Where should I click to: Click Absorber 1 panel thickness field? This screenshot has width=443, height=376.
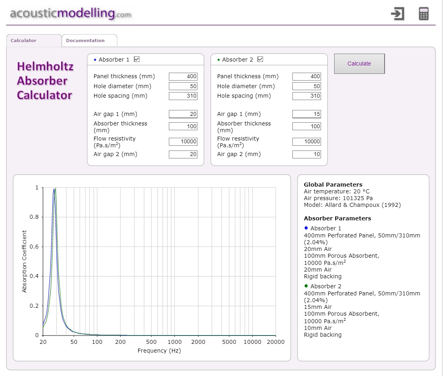[x=183, y=77]
